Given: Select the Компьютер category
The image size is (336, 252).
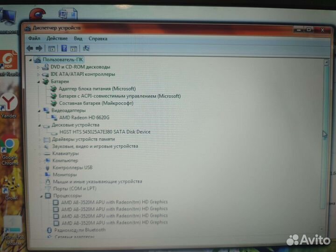Looking at the screenshot, I should coord(65,161).
